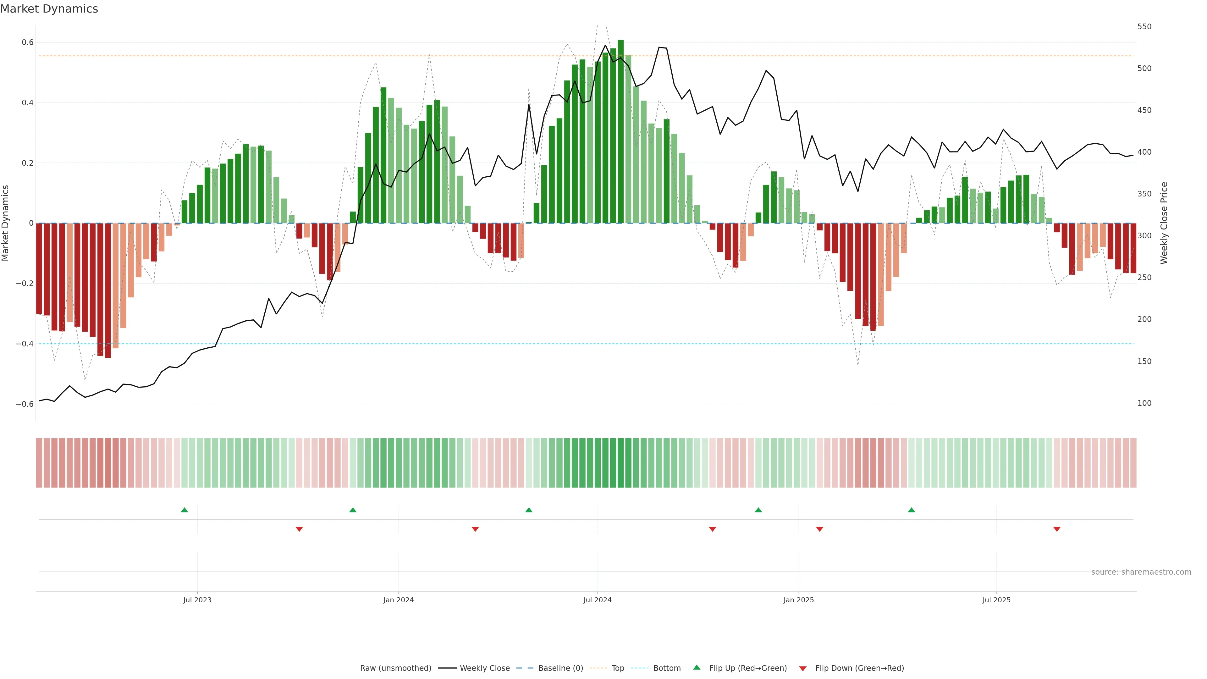The height and width of the screenshot is (679, 1207).
Task: Click the Jul 2025 x-axis label
Action: (x=996, y=600)
